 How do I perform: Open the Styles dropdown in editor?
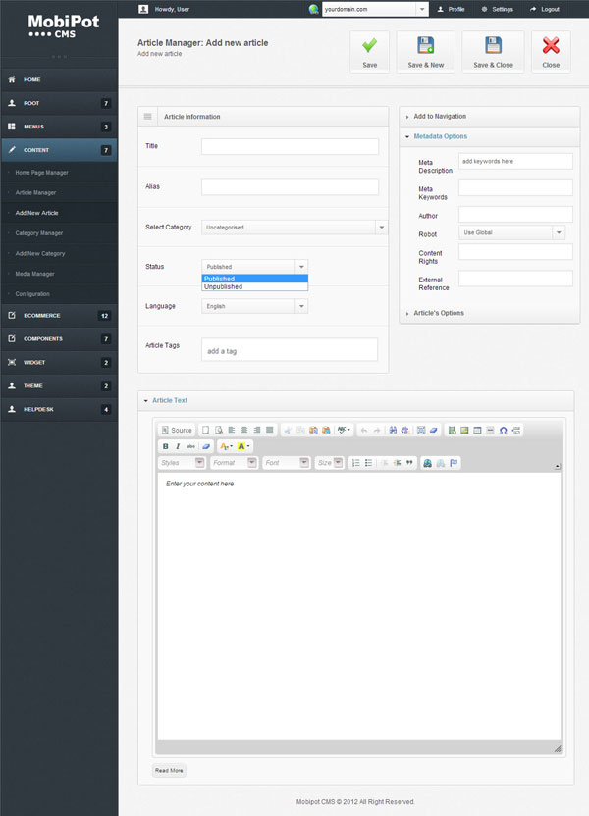[x=182, y=463]
